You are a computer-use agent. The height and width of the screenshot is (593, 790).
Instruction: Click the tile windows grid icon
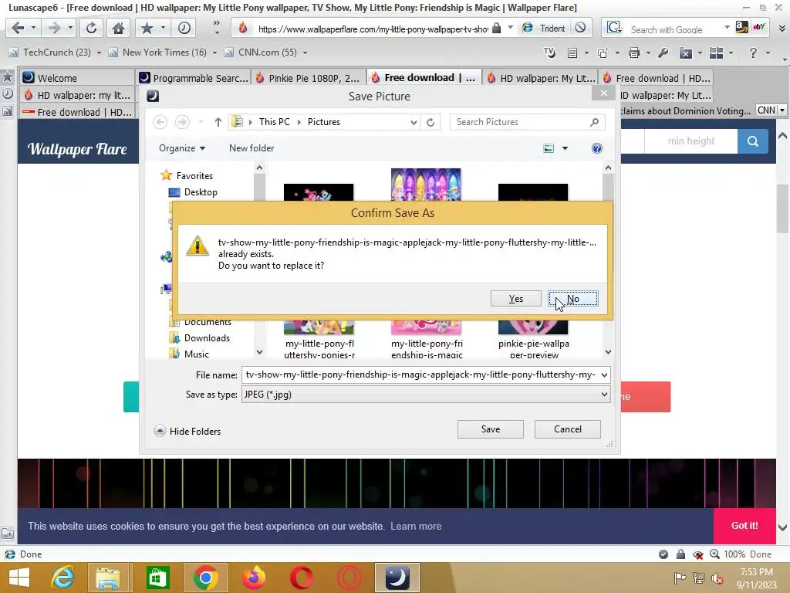pyautogui.click(x=716, y=53)
